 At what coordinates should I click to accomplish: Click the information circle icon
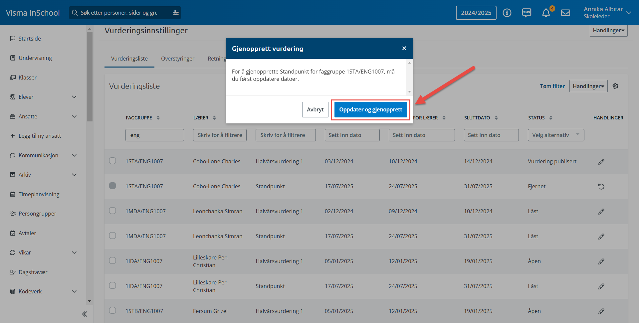point(507,13)
